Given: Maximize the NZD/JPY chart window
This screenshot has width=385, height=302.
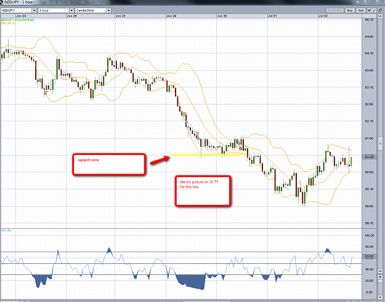Looking at the screenshot, I should point(366,2).
